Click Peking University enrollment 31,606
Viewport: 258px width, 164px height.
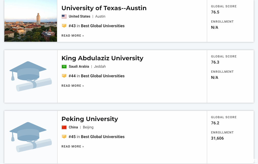point(217,138)
